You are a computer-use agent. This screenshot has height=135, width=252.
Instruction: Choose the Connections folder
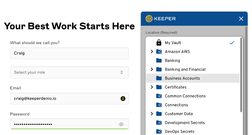click(176, 105)
